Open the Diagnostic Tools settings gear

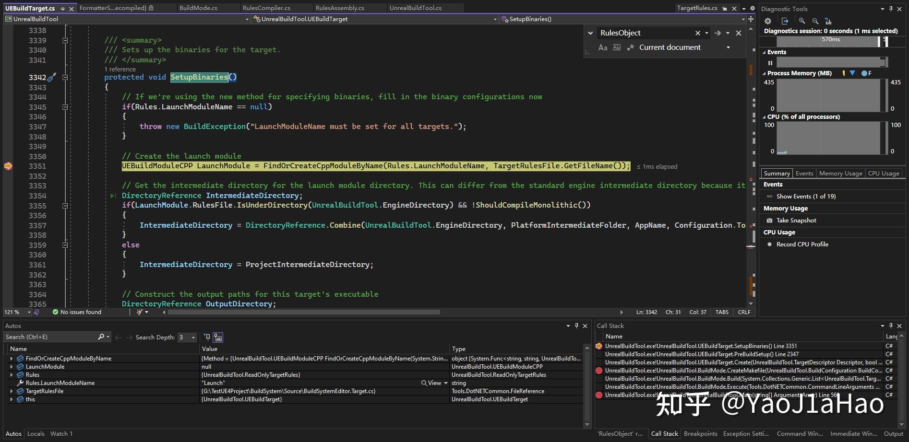coord(767,21)
